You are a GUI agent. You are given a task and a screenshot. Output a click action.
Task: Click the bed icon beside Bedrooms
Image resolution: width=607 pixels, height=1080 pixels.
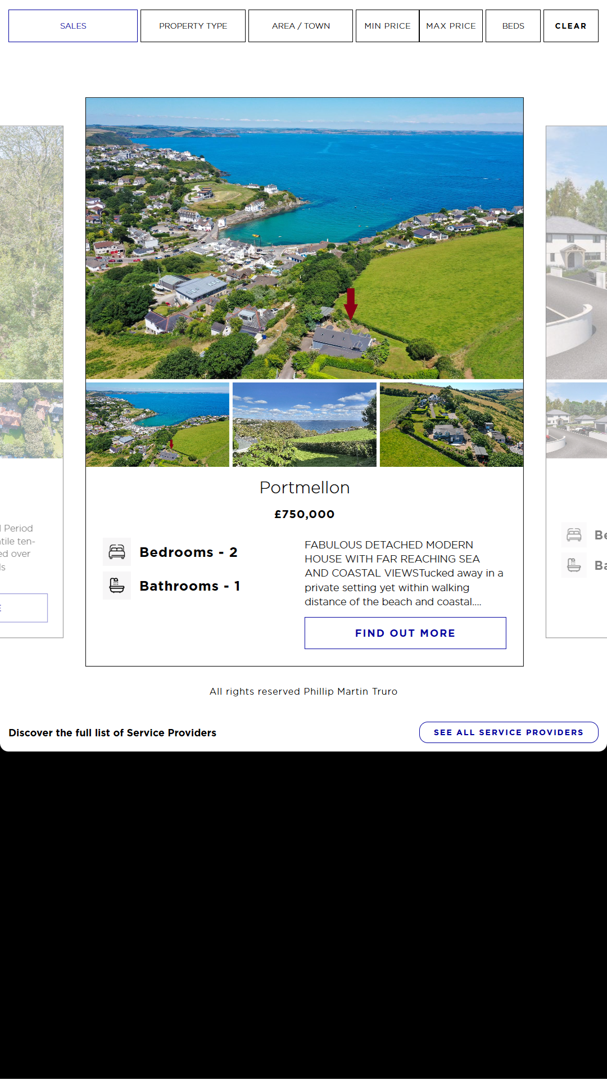point(117,552)
